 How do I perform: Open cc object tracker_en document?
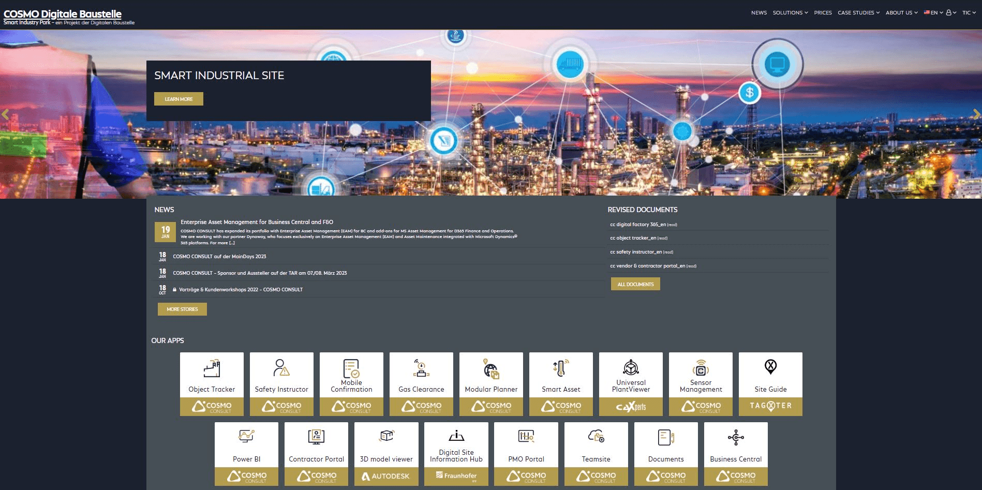coord(633,238)
